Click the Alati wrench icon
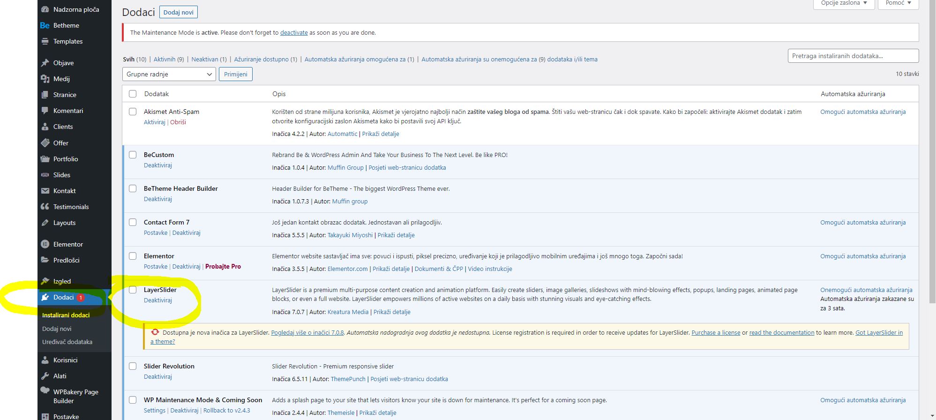The image size is (936, 420). (x=45, y=376)
